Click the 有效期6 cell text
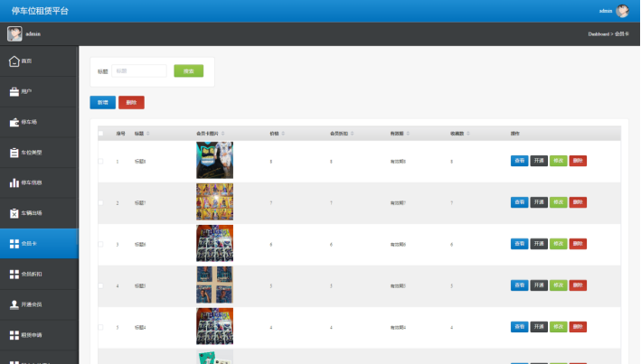Image resolution: width=641 pixels, height=364 pixels. pyautogui.click(x=398, y=244)
